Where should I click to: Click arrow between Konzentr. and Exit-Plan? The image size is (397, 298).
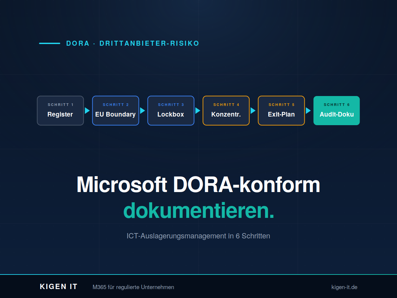tap(253, 111)
